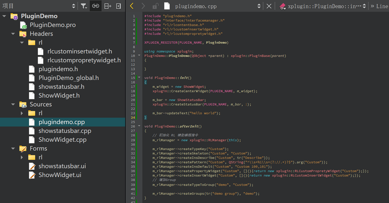Go back using the yellow arrow
The width and height of the screenshot is (389, 203).
(x=132, y=6)
